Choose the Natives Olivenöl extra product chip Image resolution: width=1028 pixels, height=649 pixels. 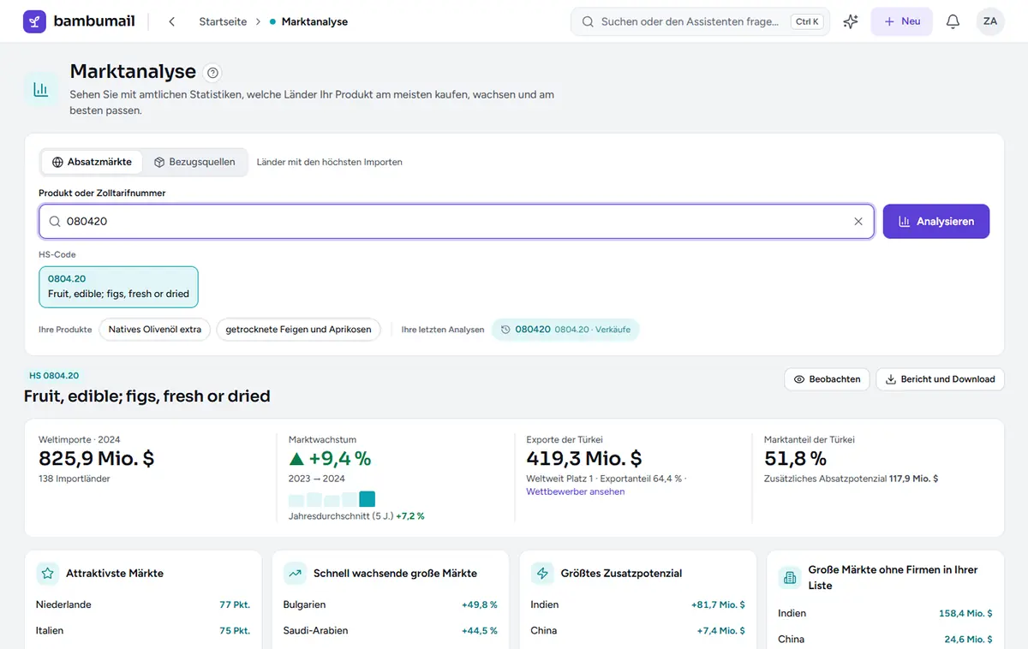[155, 330]
